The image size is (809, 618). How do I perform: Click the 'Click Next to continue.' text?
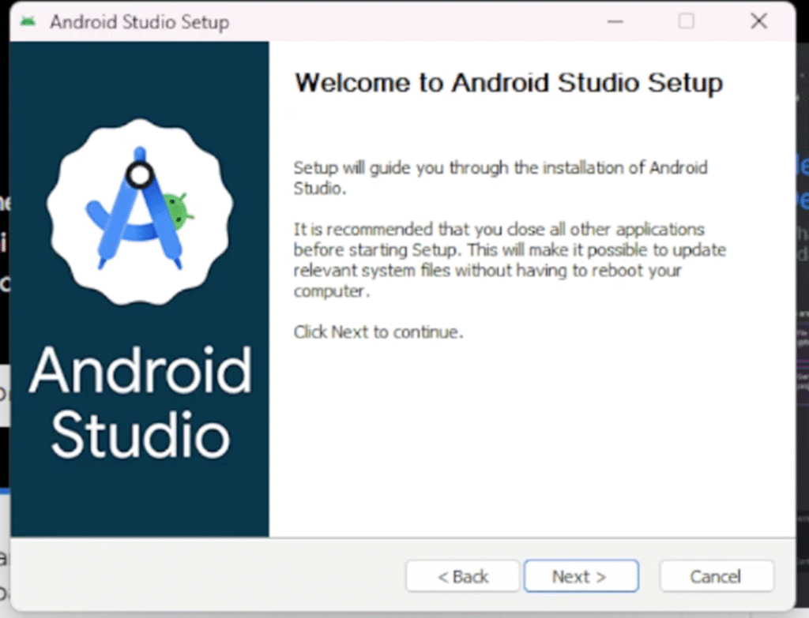(378, 332)
